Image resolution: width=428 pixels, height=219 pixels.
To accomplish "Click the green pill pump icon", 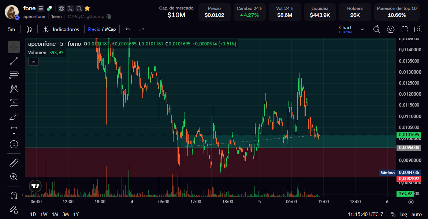I will [49, 8].
